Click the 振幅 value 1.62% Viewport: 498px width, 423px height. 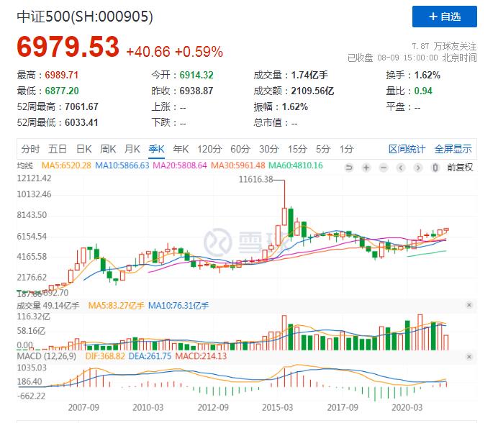(x=295, y=106)
